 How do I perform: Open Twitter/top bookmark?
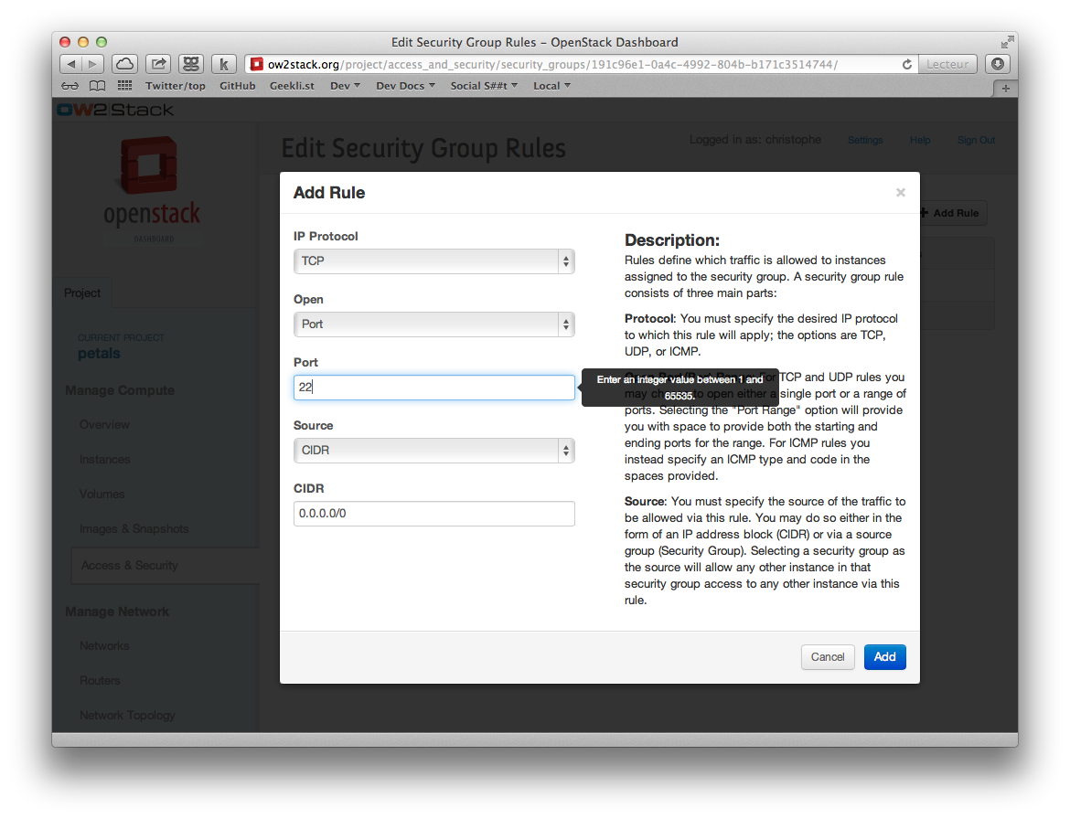pyautogui.click(x=176, y=86)
